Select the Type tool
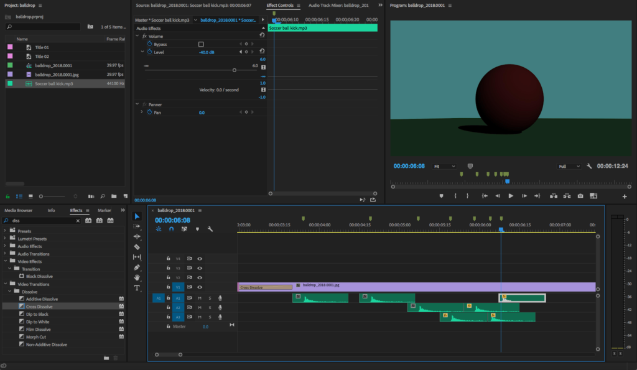The height and width of the screenshot is (370, 637). tap(137, 288)
